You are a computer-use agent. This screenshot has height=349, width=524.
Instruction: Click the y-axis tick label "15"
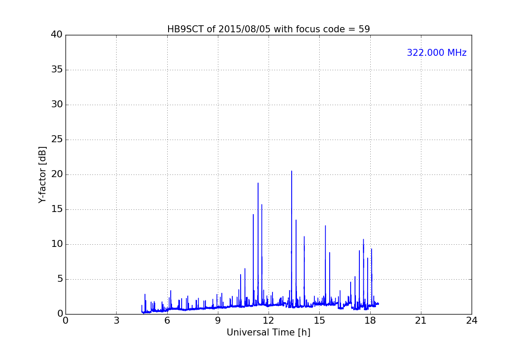tap(57, 209)
